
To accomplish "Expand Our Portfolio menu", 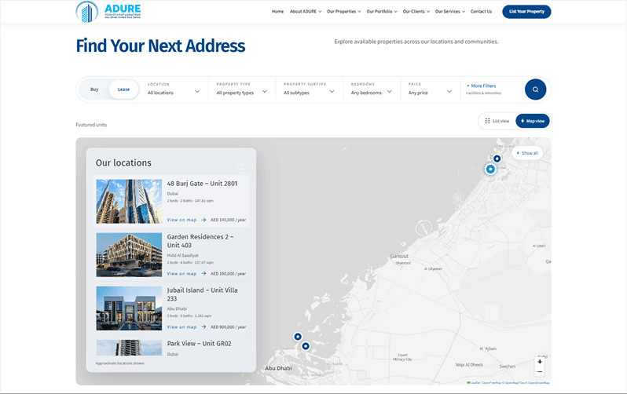I will (x=382, y=12).
